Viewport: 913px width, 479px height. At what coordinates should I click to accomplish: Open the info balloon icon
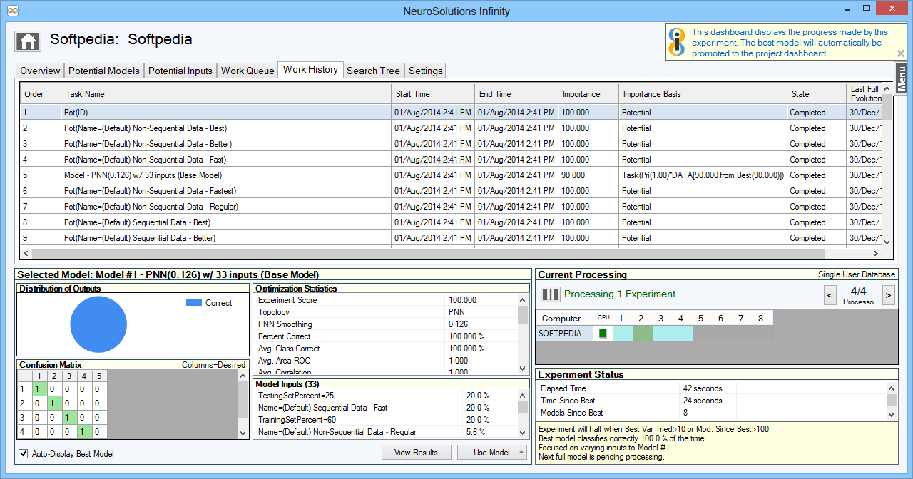[x=678, y=41]
